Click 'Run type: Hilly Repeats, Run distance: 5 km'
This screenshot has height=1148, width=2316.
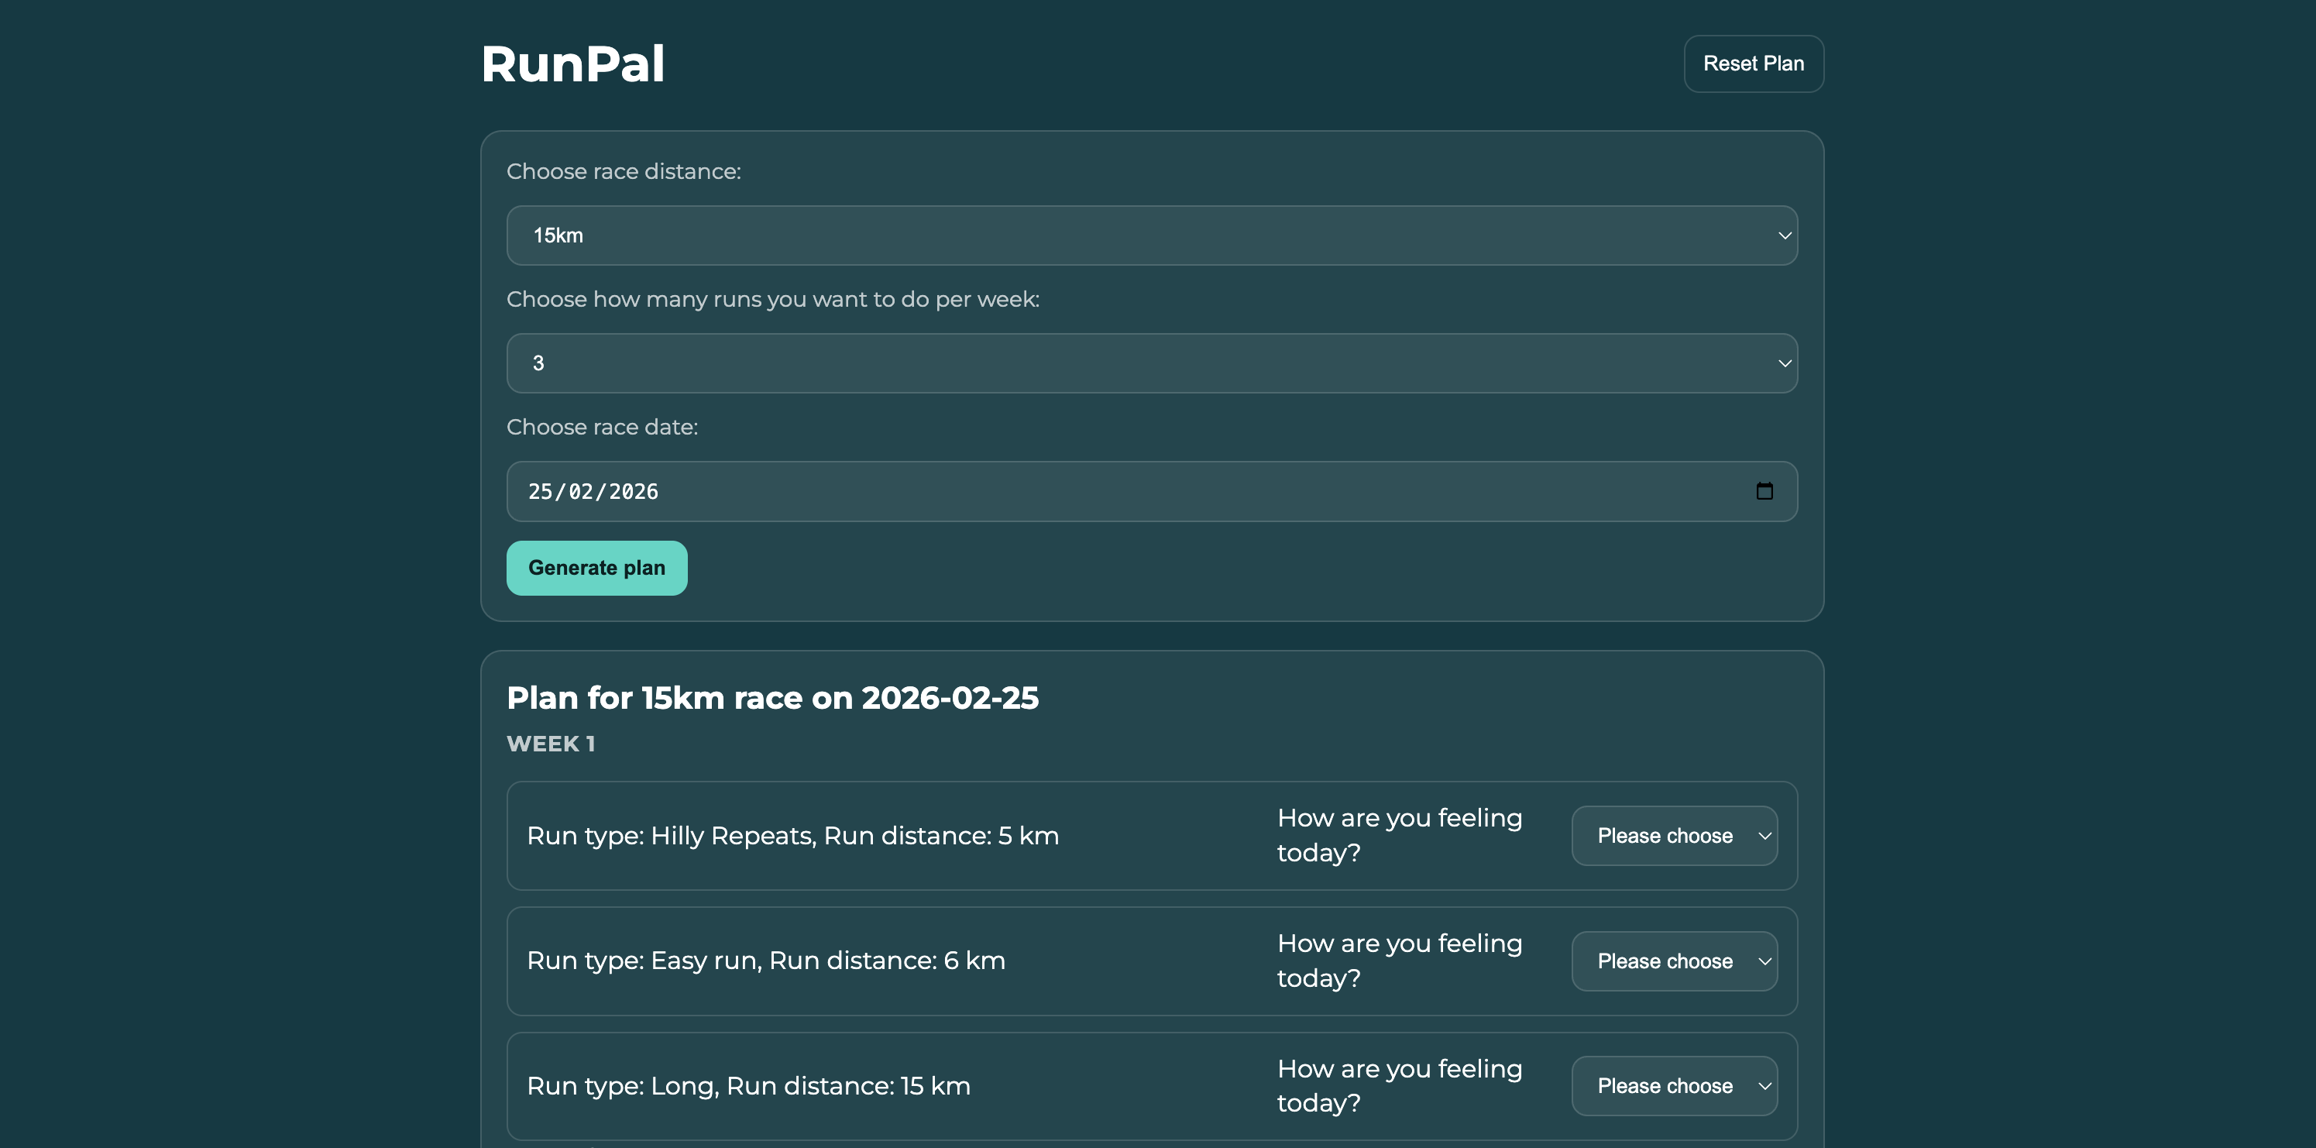[793, 836]
